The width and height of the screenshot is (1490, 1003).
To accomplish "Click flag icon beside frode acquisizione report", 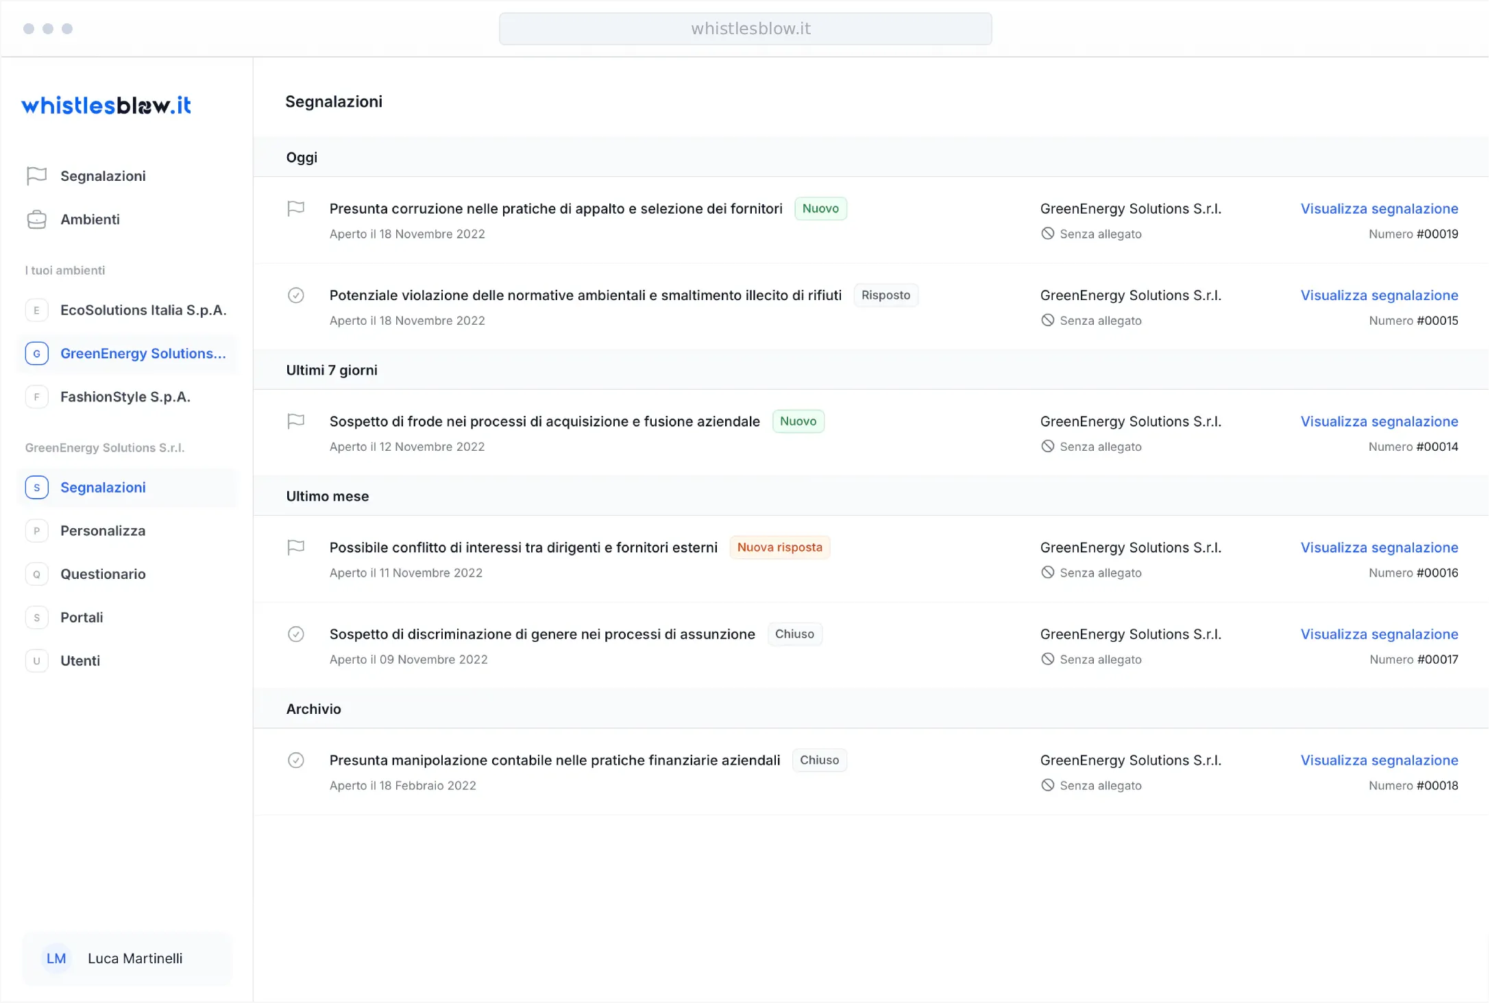I will (x=295, y=421).
